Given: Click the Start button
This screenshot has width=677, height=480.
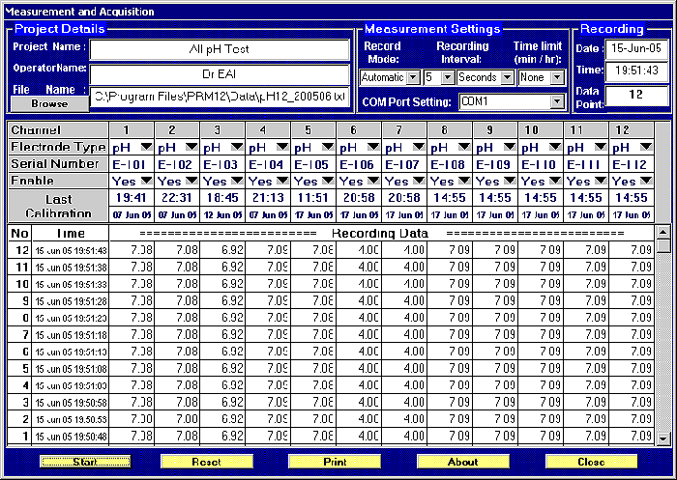Looking at the screenshot, I should (x=85, y=462).
